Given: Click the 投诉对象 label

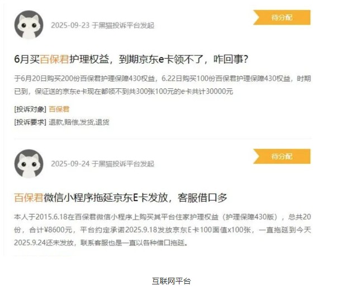Looking at the screenshot, I should [30, 109].
